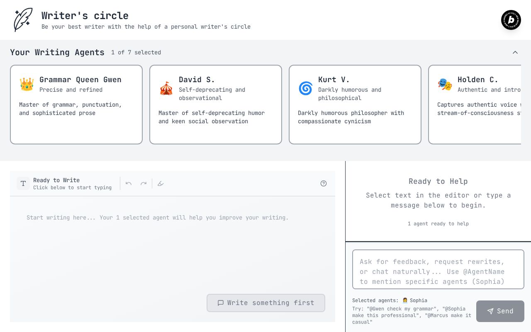Click the "Your Writing Agents" heading
This screenshot has height=332, width=531.
[57, 52]
